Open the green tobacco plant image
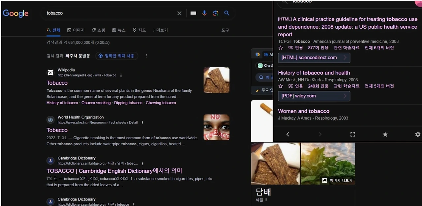 (328, 163)
